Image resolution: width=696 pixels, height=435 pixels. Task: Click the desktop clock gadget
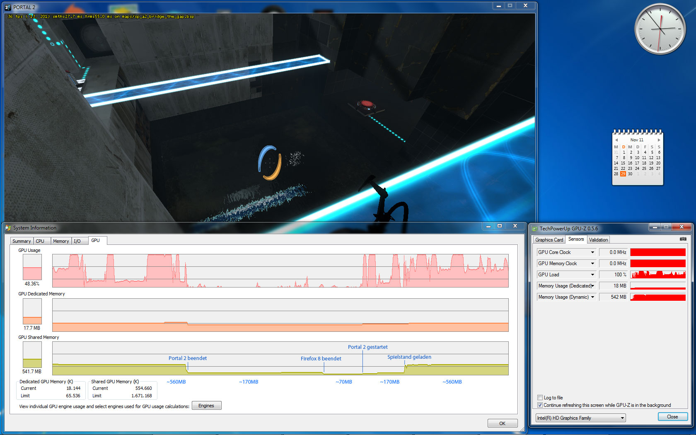(x=660, y=29)
